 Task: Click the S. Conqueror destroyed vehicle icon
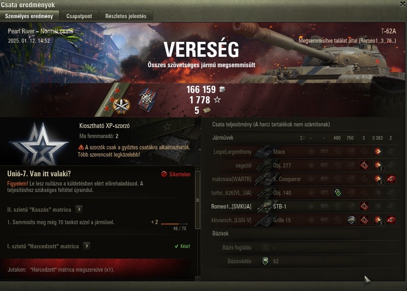click(x=391, y=179)
